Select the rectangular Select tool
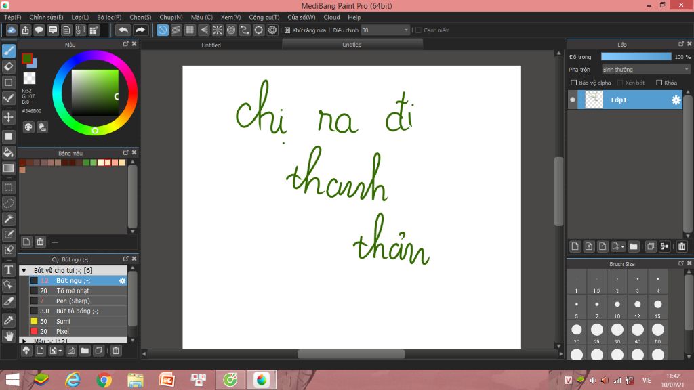 (8, 188)
